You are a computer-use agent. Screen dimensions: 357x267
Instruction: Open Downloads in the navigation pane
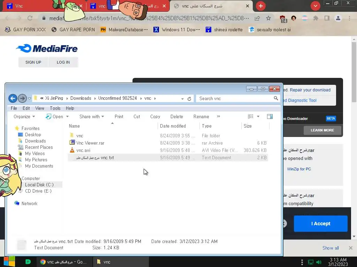click(35, 141)
